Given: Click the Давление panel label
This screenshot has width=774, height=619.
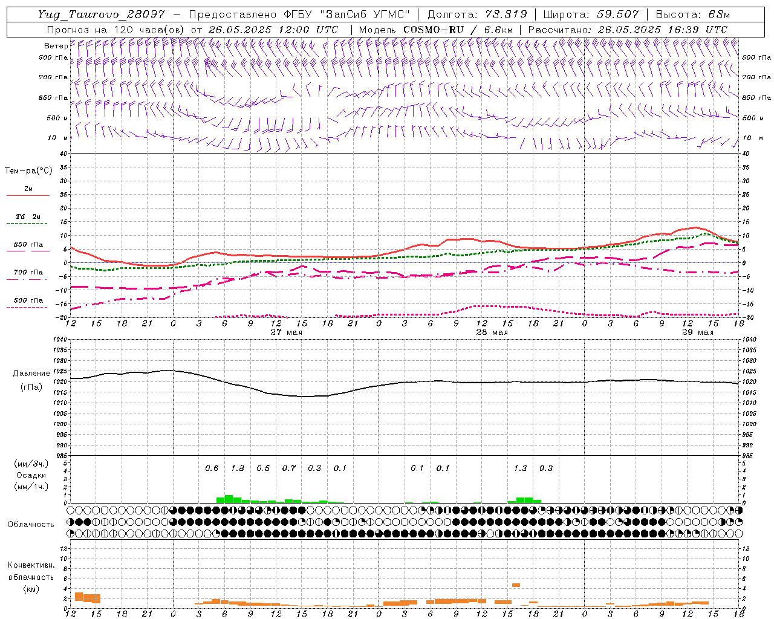Looking at the screenshot, I should pyautogui.click(x=31, y=374).
